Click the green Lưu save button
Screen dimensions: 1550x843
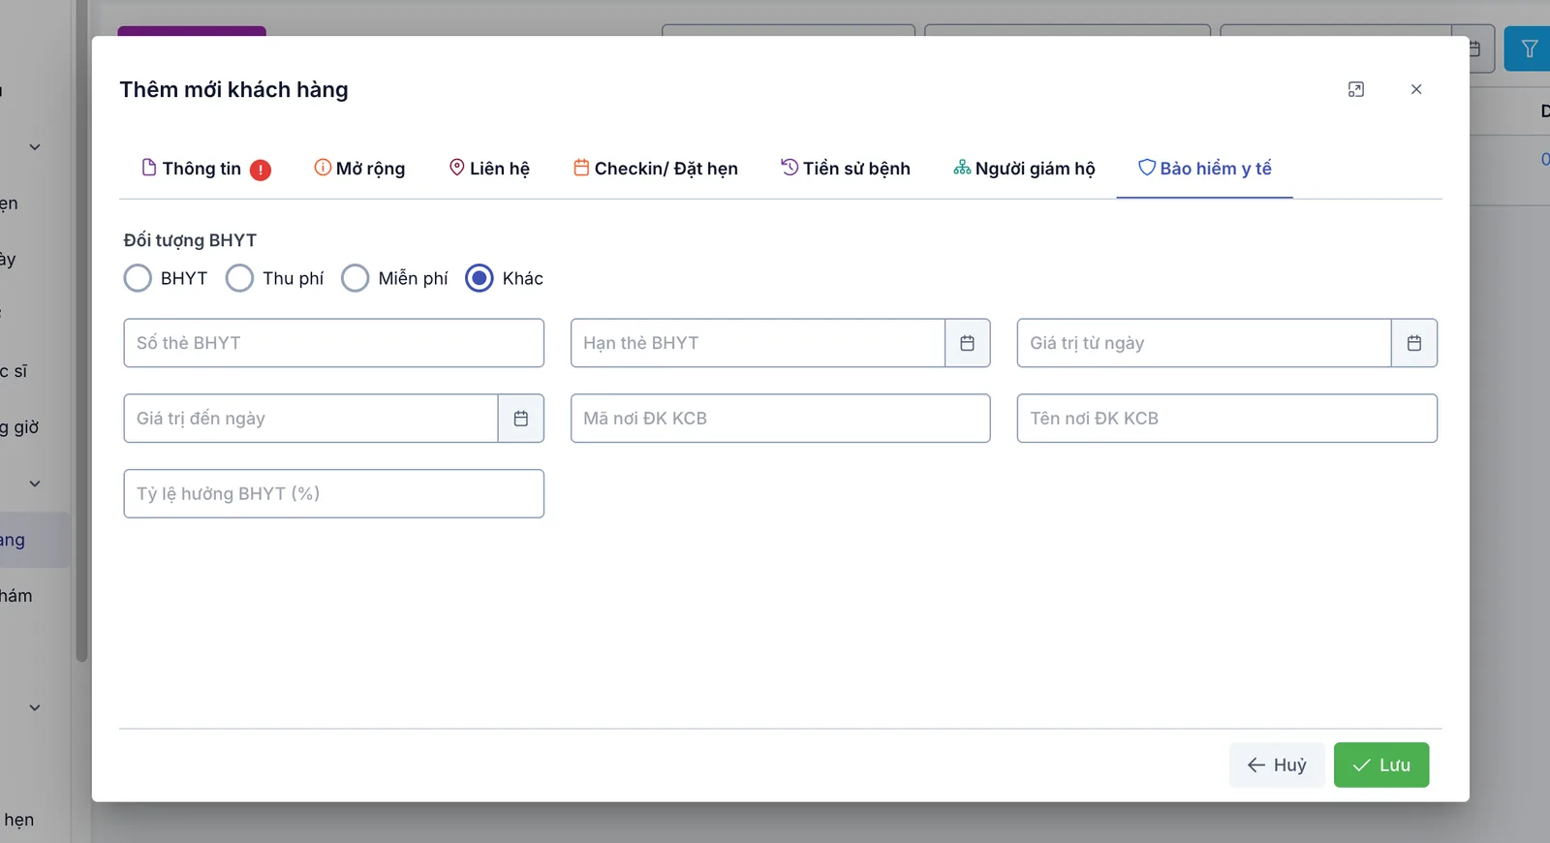[x=1381, y=765]
